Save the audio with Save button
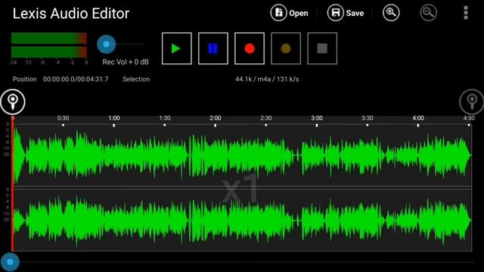This screenshot has width=484, height=272. (346, 13)
